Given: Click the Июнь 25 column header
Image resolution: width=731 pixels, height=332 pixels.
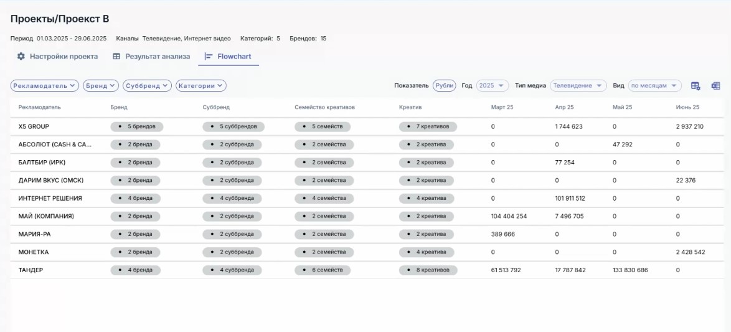Looking at the screenshot, I should click(687, 107).
